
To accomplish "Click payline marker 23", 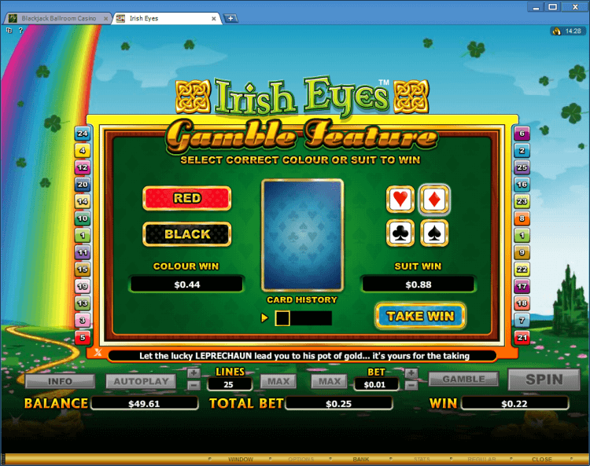I will [x=522, y=201].
